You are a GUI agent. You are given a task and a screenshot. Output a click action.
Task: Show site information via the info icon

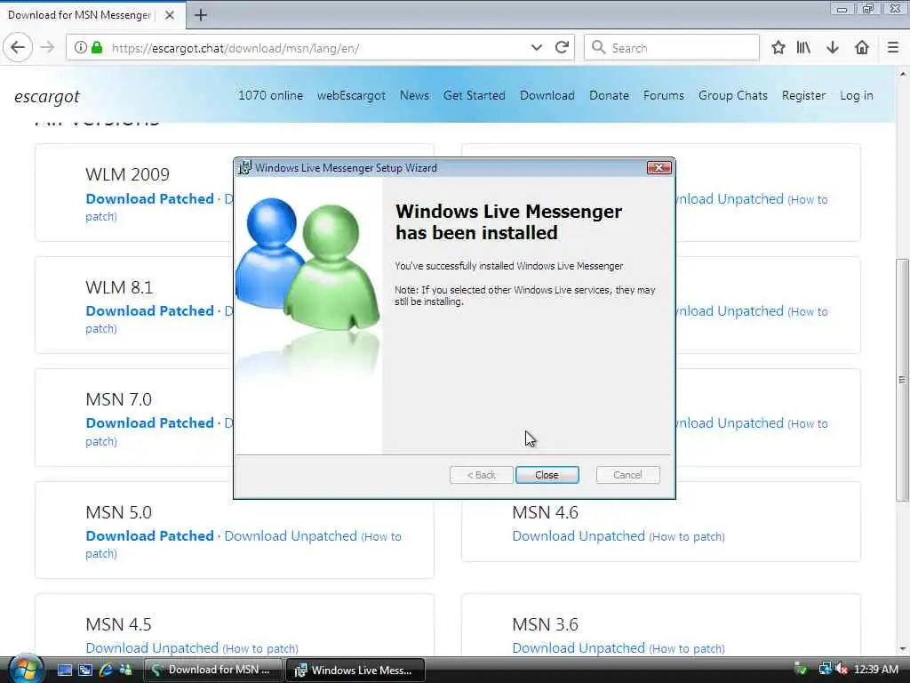[81, 48]
